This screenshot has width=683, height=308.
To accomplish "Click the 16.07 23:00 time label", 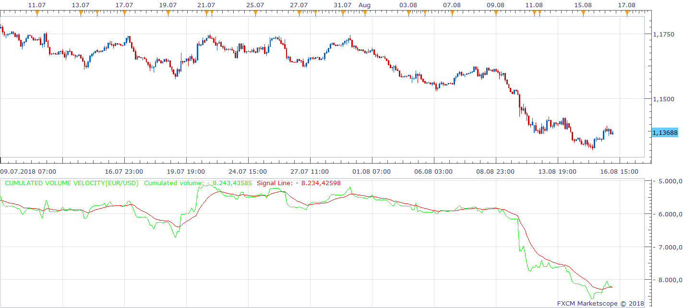I will (x=124, y=171).
